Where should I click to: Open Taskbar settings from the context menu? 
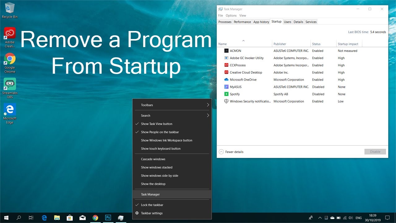click(172, 213)
